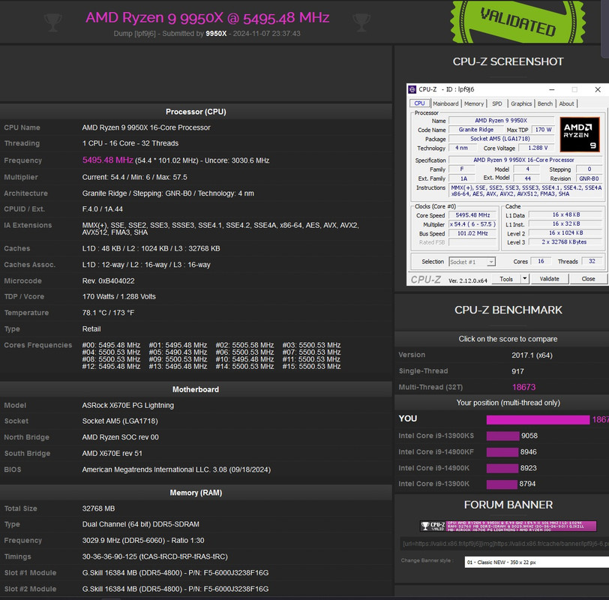Image resolution: width=609 pixels, height=600 pixels.
Task: Click the Microcode value Rev. 0xB404022
Action: click(108, 280)
